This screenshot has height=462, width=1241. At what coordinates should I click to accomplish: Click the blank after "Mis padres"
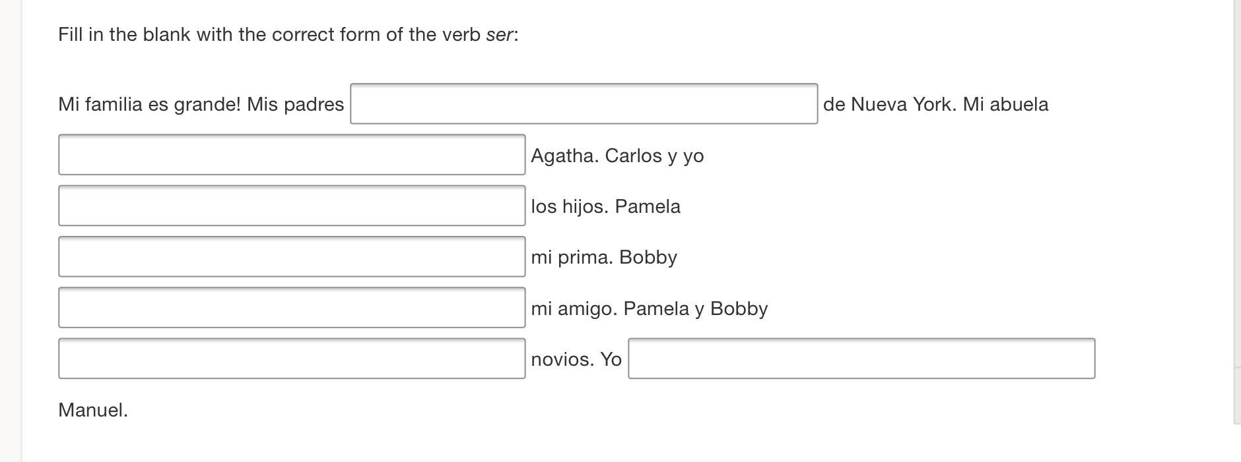click(x=584, y=104)
